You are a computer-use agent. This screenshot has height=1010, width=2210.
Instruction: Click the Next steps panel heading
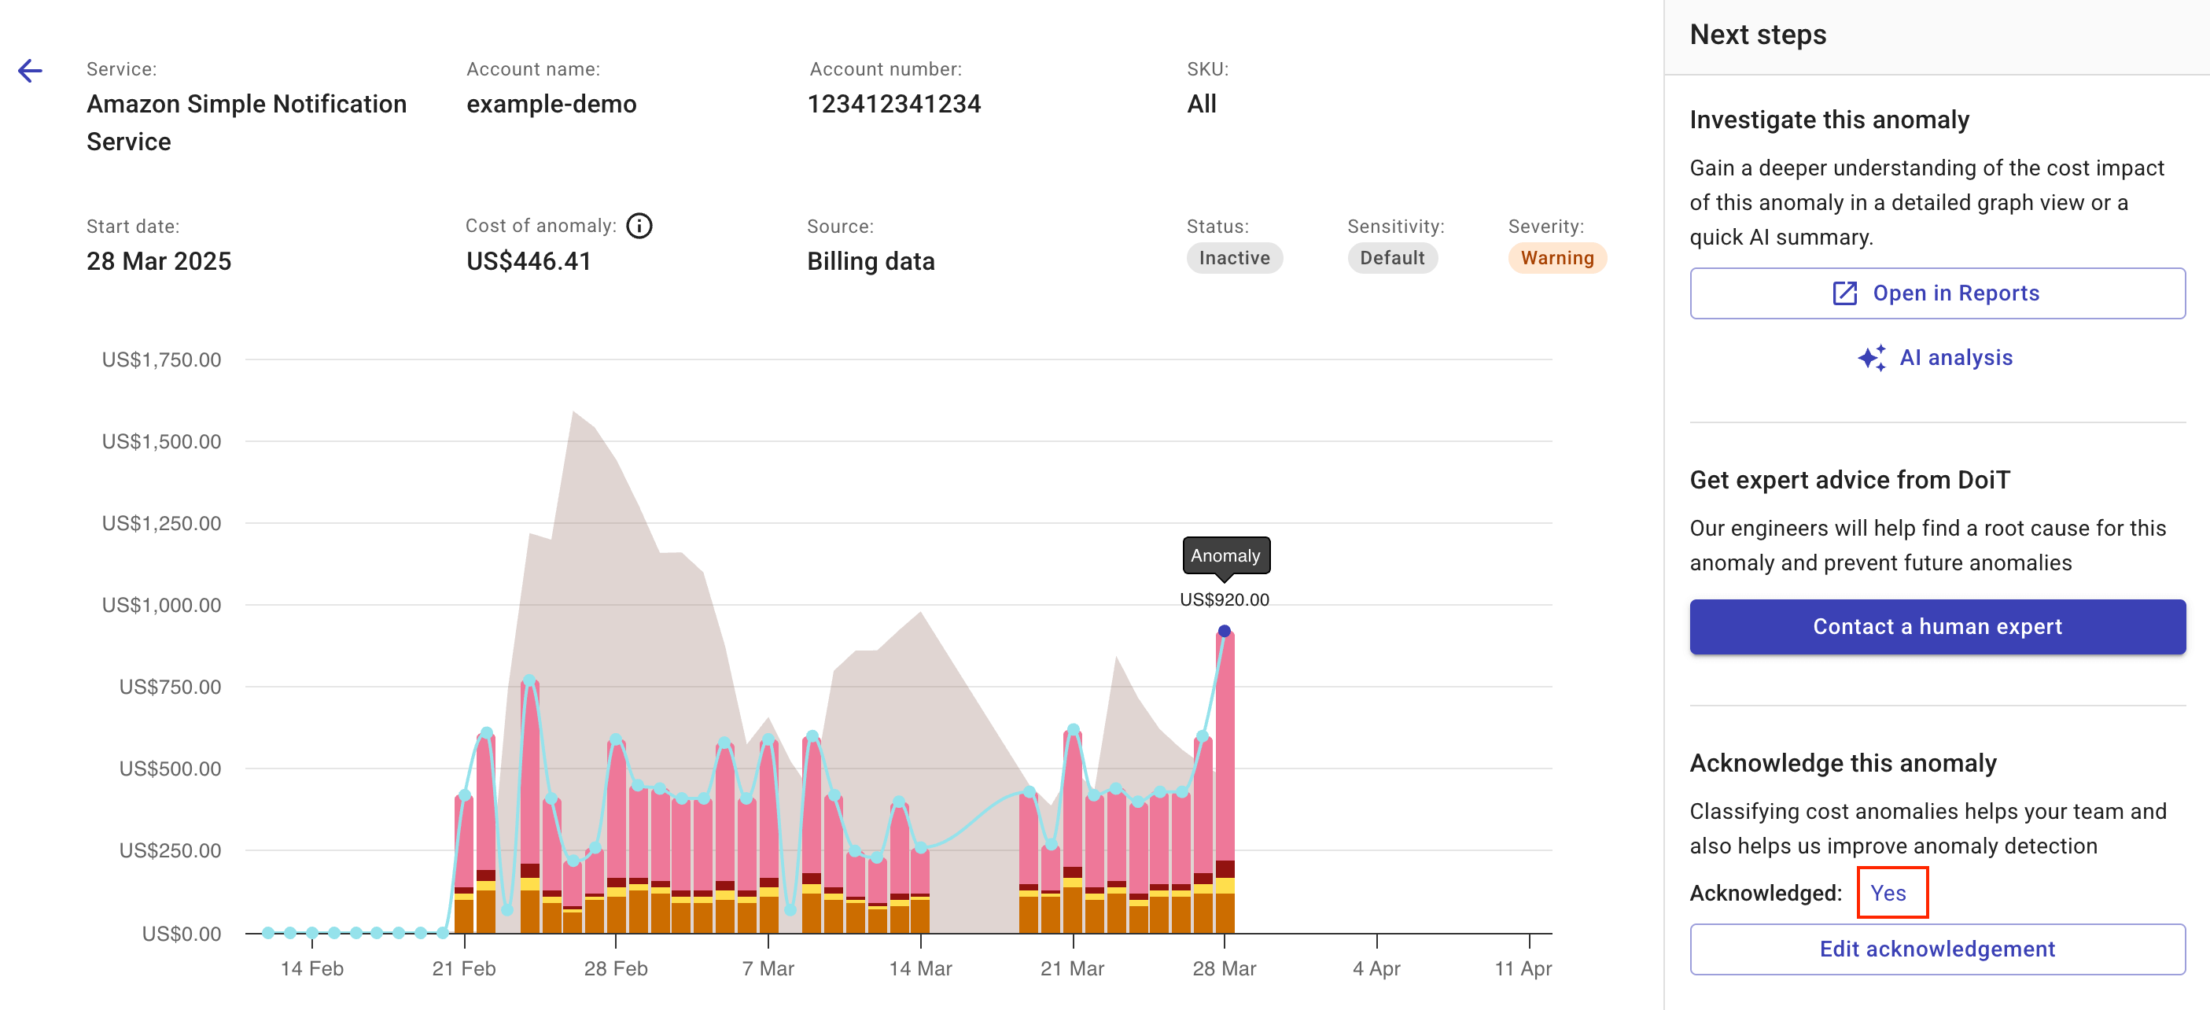coord(1758,35)
